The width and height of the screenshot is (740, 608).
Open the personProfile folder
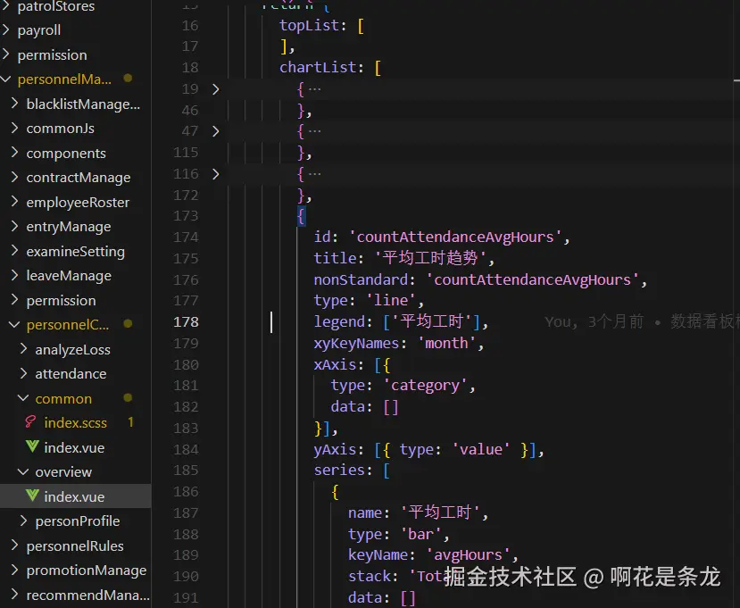coord(78,521)
